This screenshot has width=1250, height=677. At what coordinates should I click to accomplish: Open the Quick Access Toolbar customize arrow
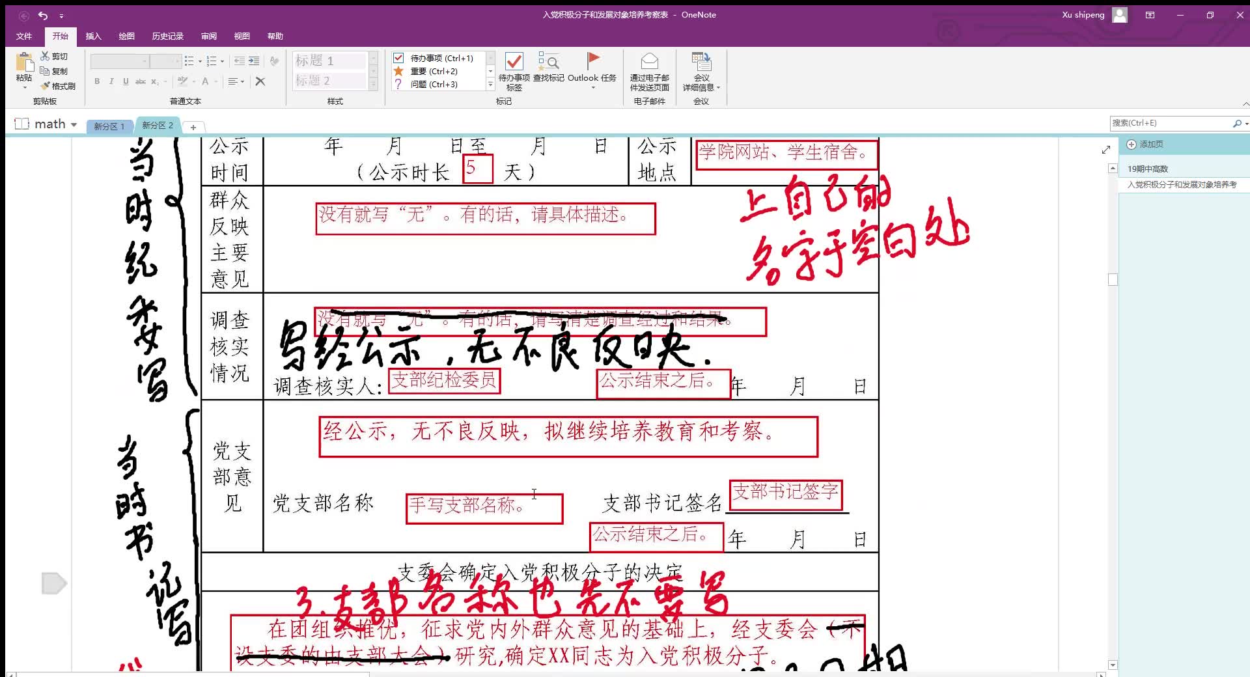coord(61,15)
